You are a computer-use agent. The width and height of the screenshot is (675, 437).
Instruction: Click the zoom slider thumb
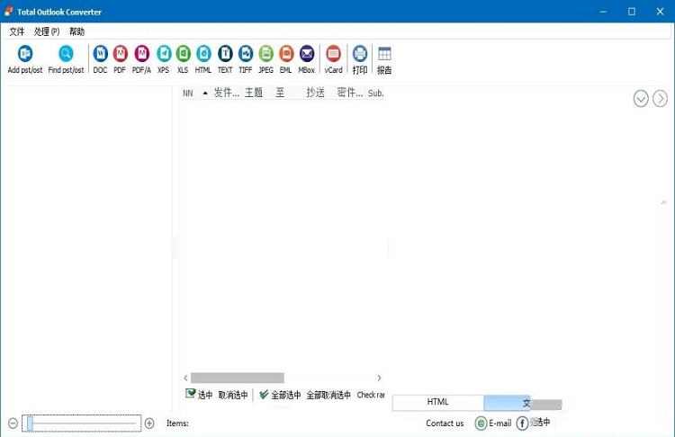30,424
